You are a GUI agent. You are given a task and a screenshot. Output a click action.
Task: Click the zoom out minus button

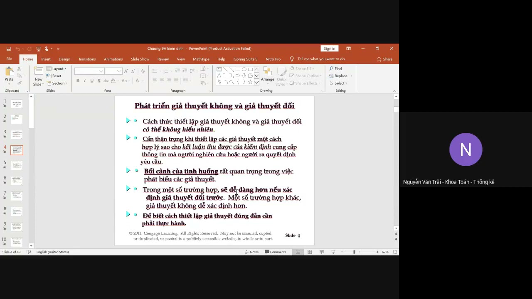point(342,252)
